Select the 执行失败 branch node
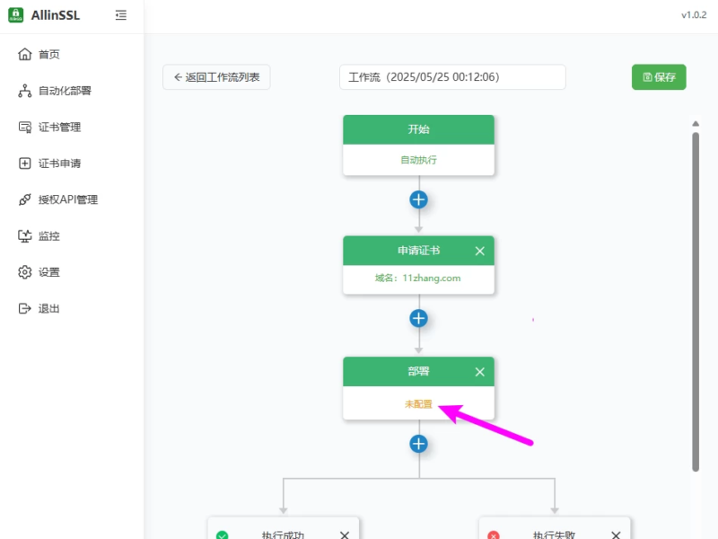 click(x=555, y=534)
